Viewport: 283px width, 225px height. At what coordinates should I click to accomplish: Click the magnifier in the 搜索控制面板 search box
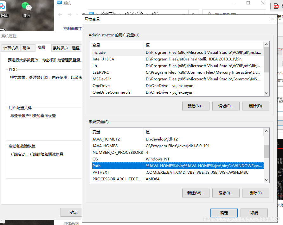tap(209, 14)
